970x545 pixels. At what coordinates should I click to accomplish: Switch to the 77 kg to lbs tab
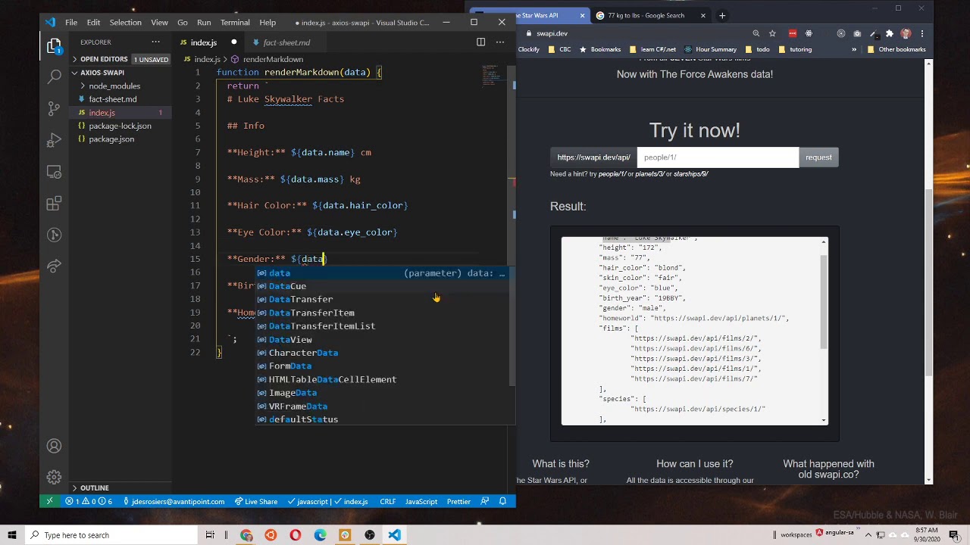[646, 15]
